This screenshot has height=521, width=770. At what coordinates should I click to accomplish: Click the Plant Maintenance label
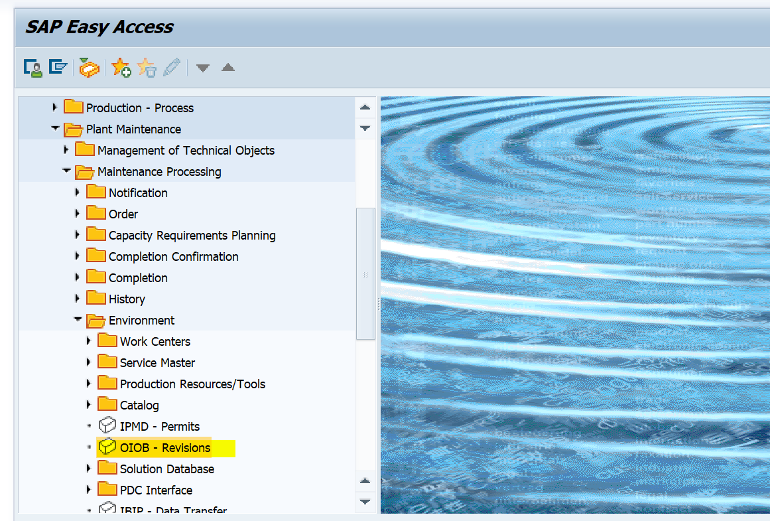[133, 129]
